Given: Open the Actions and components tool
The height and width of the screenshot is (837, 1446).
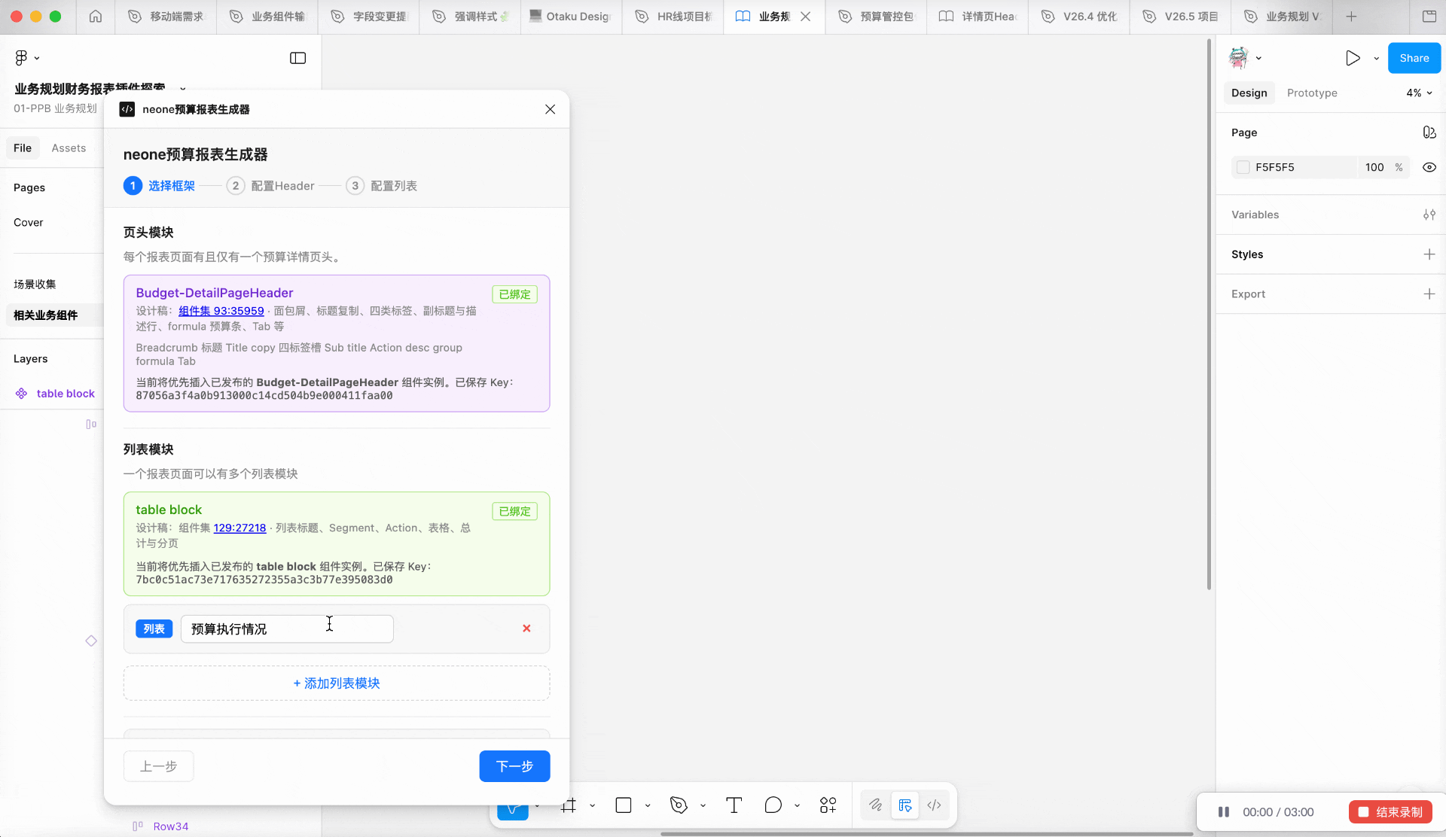Looking at the screenshot, I should (828, 805).
